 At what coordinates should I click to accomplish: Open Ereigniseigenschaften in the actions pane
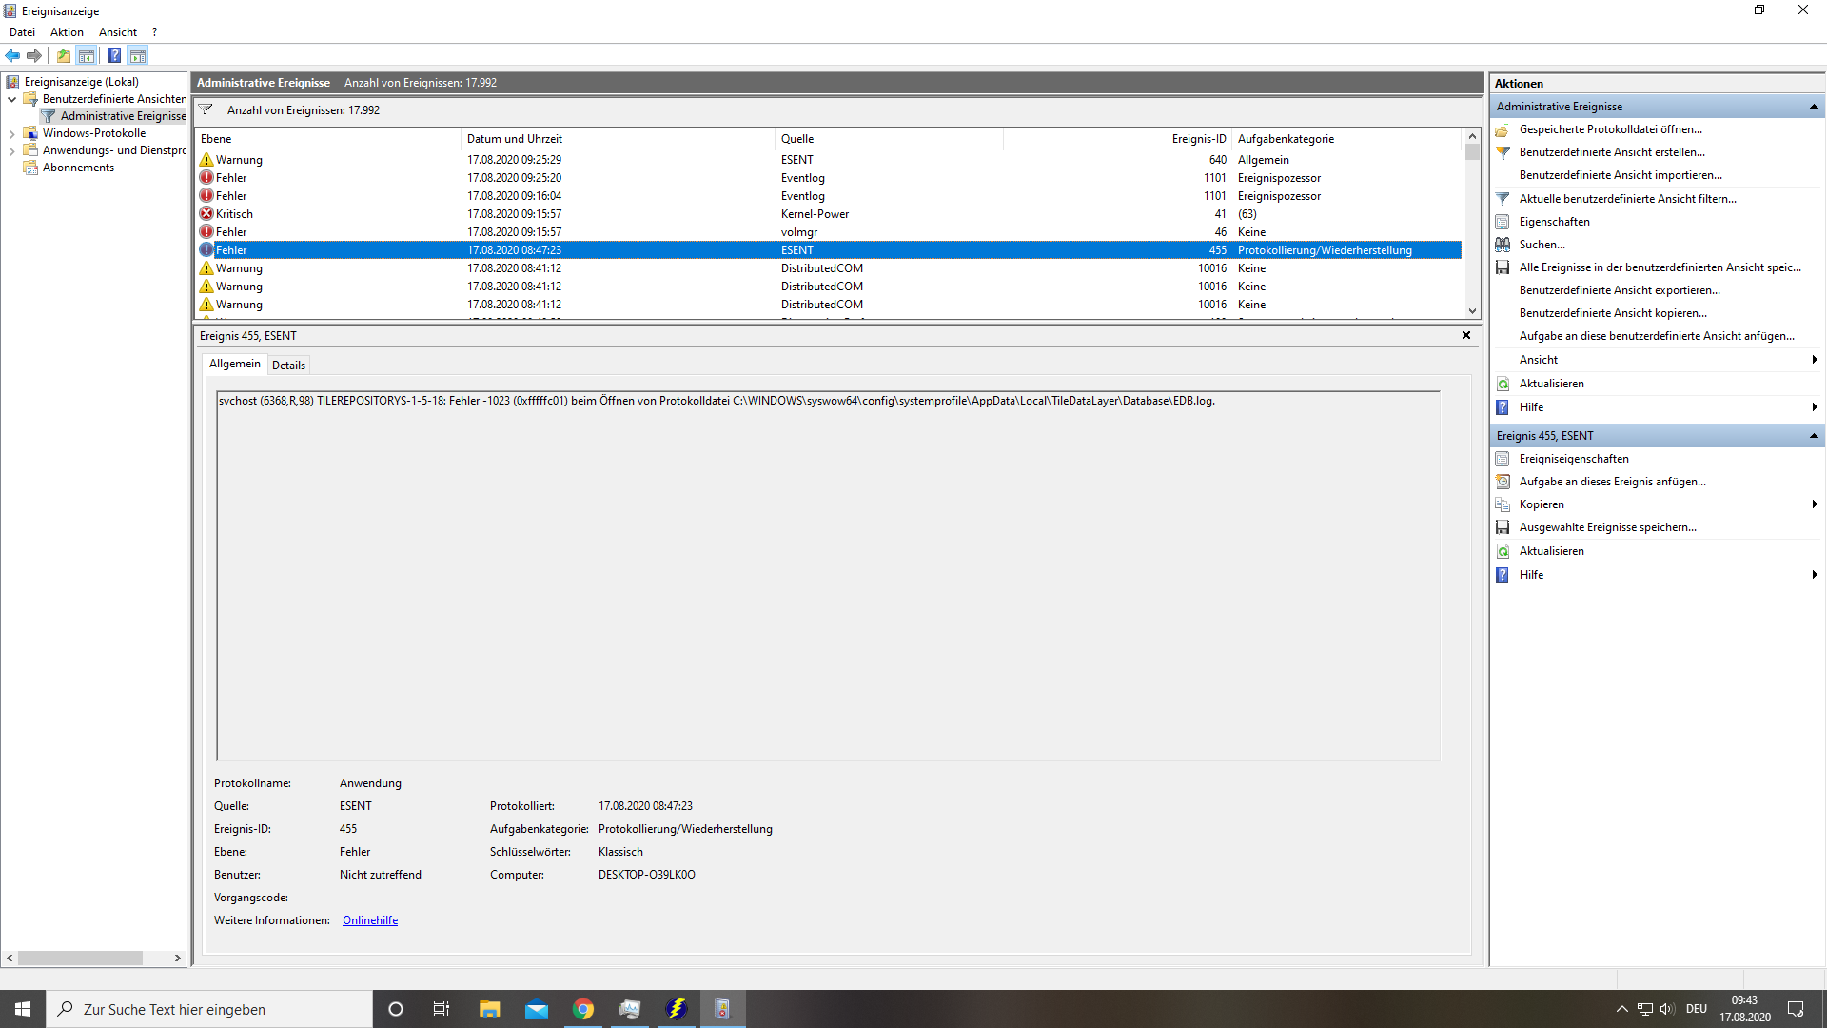coord(1573,459)
